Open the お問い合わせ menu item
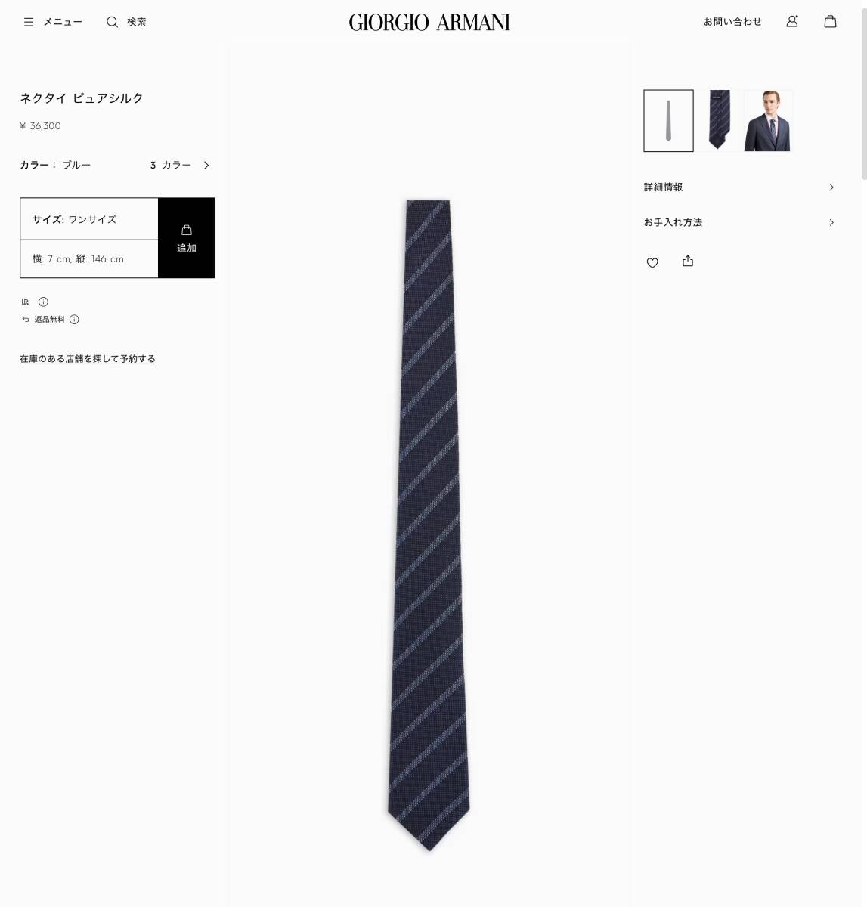This screenshot has width=867, height=907. 732,22
